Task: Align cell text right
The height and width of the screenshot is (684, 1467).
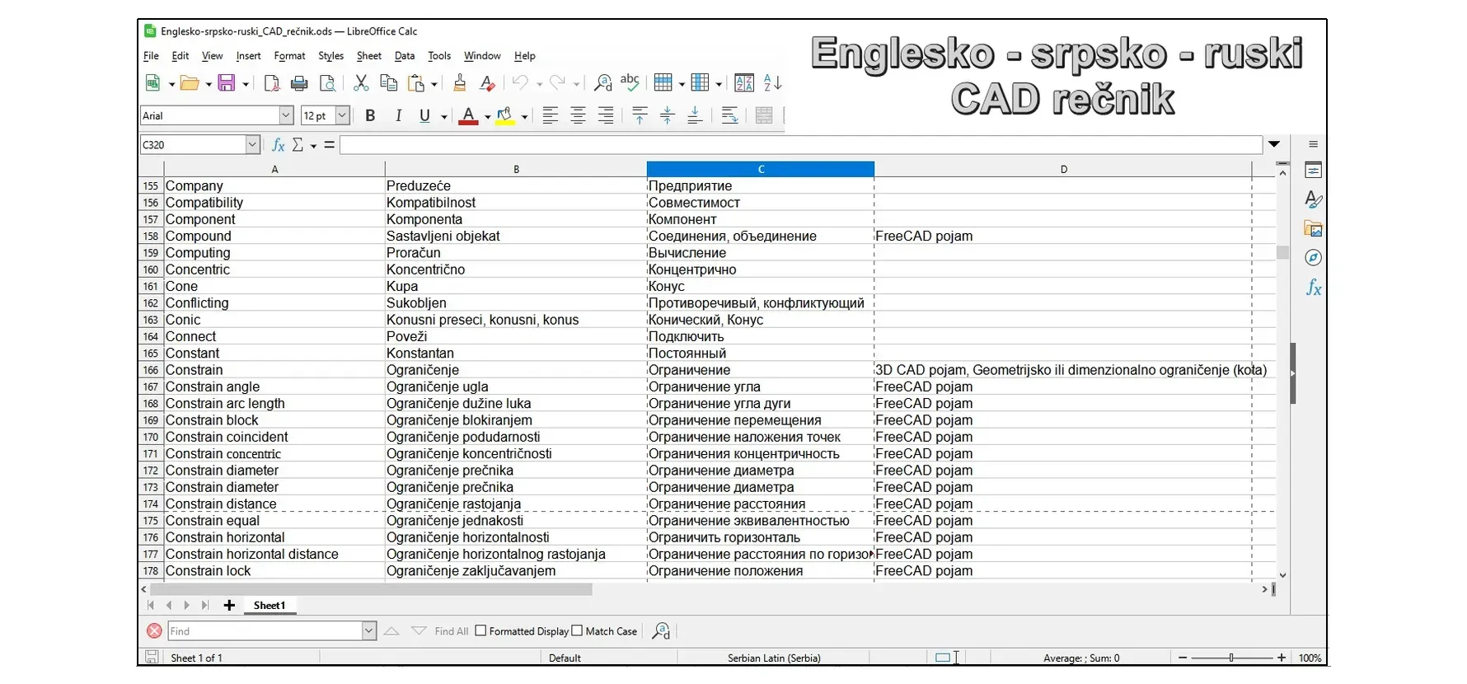Action: (x=606, y=116)
